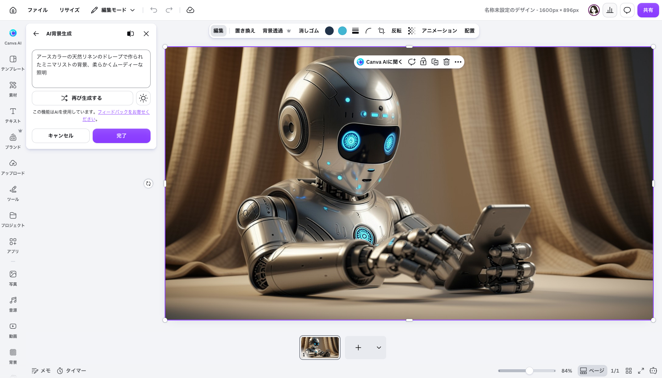This screenshot has height=378, width=662.
Task: Select page 1 thumbnail
Action: coord(320,348)
